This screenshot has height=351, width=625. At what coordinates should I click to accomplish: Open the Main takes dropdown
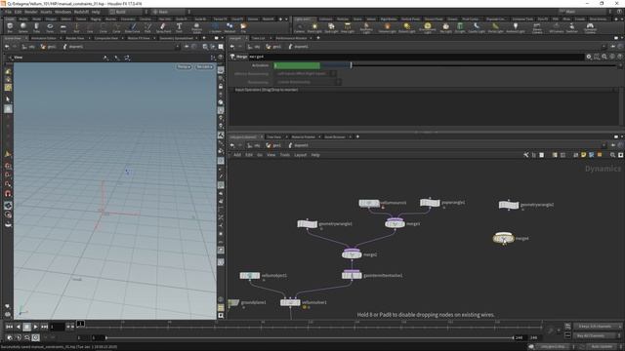pyautogui.click(x=584, y=12)
